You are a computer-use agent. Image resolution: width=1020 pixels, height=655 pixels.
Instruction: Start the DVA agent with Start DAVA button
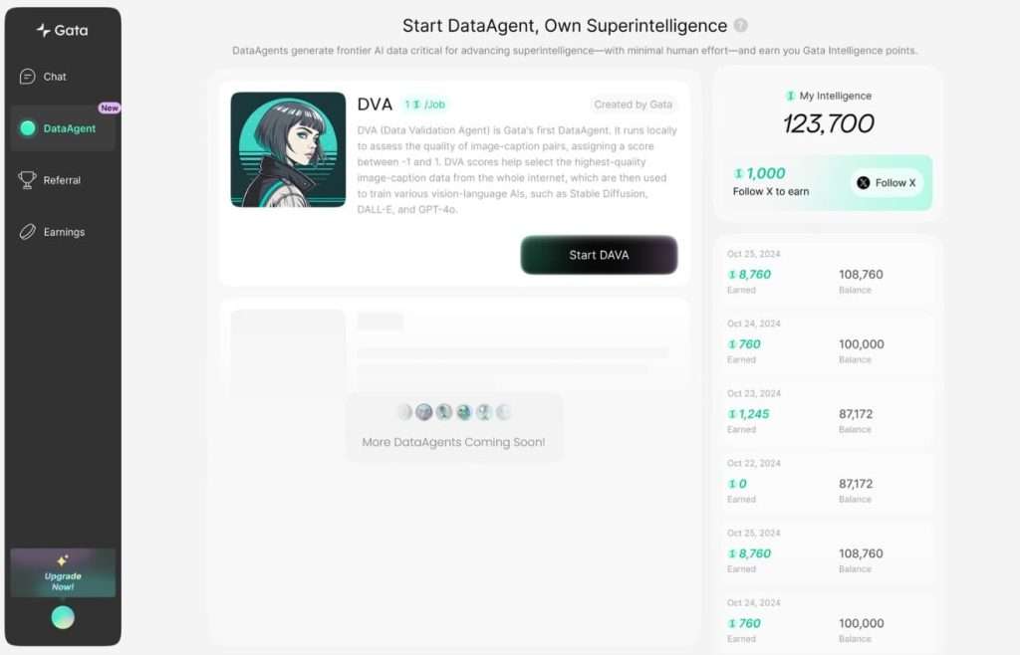click(599, 255)
